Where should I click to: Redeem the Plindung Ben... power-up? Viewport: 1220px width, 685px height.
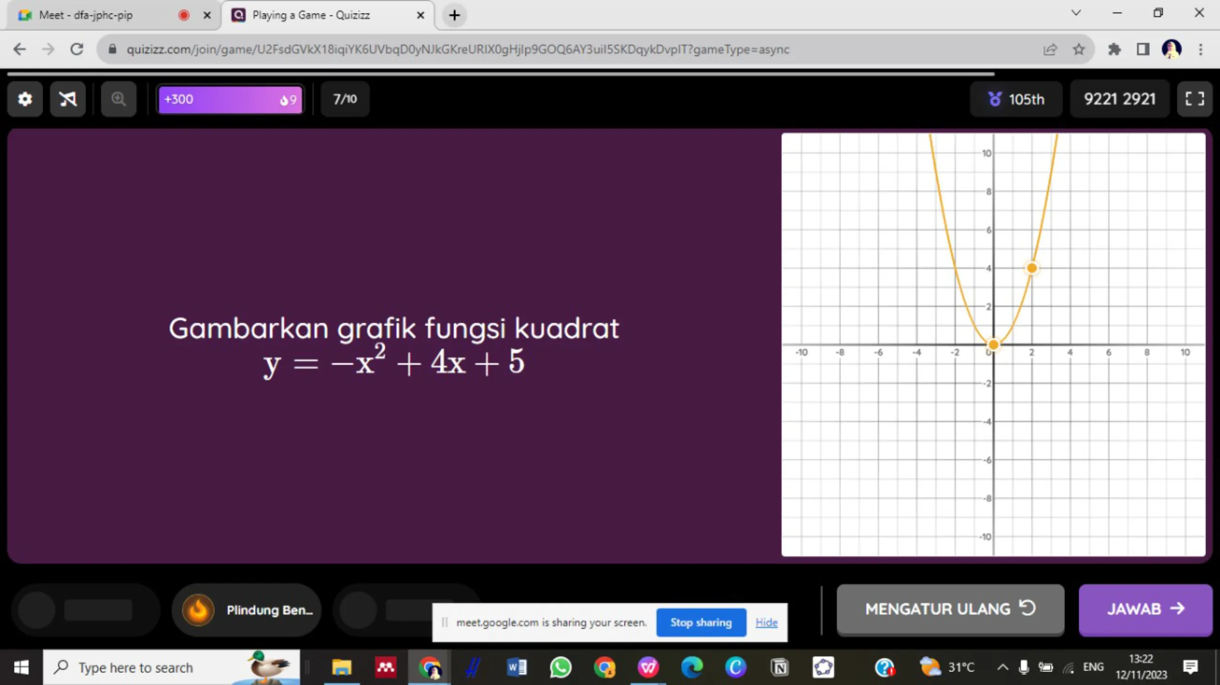(246, 610)
